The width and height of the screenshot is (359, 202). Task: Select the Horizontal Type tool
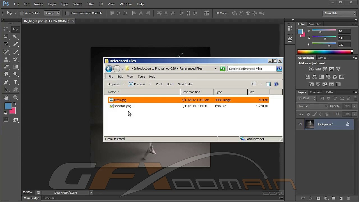(x=16, y=82)
